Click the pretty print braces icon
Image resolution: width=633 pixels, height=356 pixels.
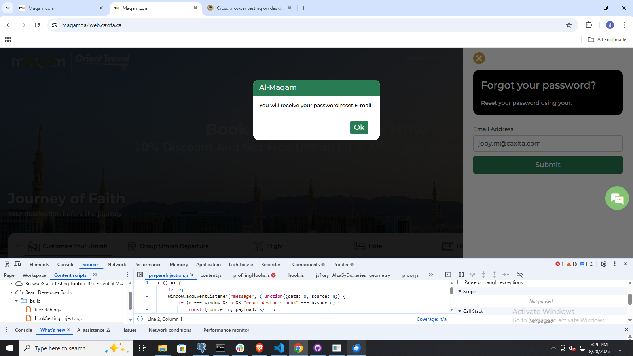(140, 319)
